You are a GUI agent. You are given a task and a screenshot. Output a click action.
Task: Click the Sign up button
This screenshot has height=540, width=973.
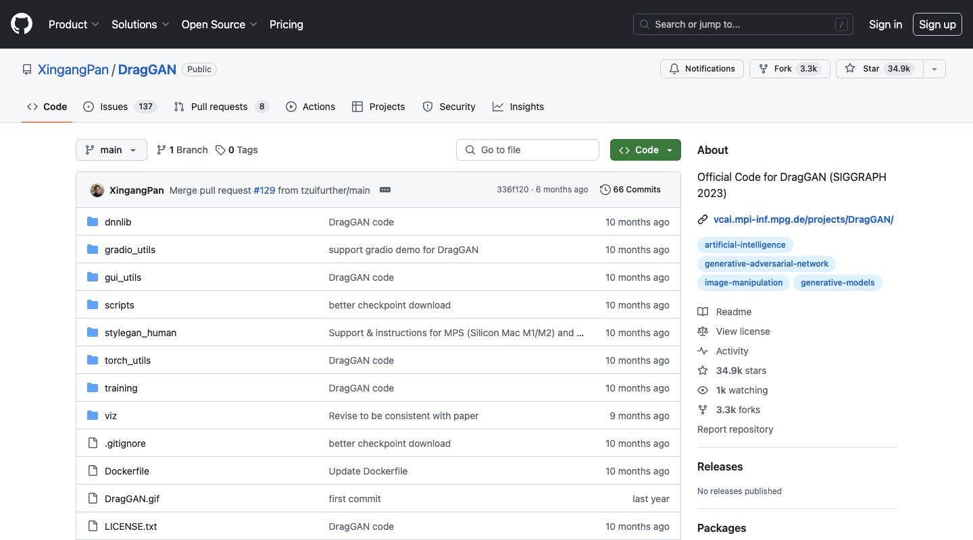click(937, 24)
